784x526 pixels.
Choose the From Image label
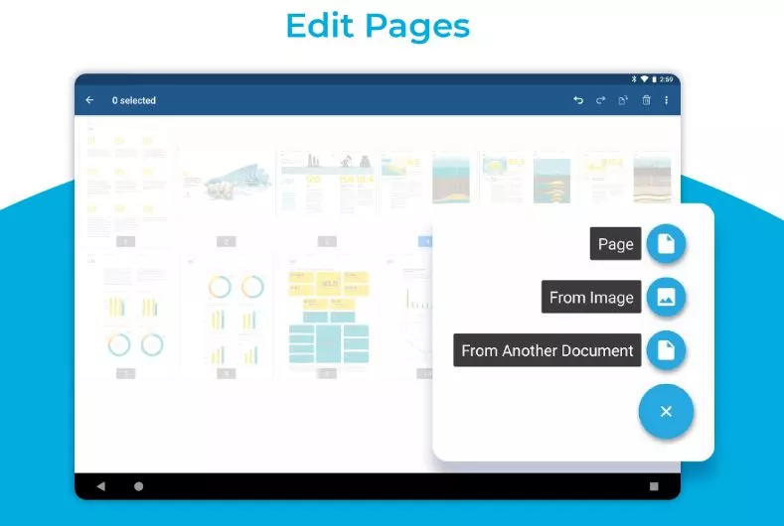click(x=591, y=297)
